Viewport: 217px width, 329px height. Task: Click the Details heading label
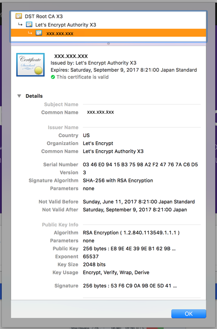click(34, 96)
